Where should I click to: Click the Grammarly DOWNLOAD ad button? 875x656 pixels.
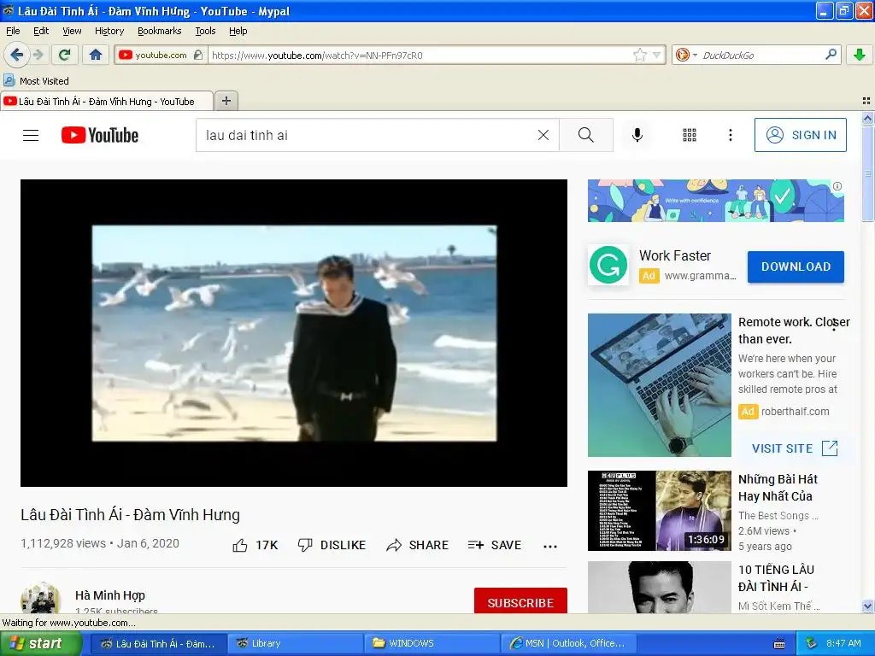[796, 266]
